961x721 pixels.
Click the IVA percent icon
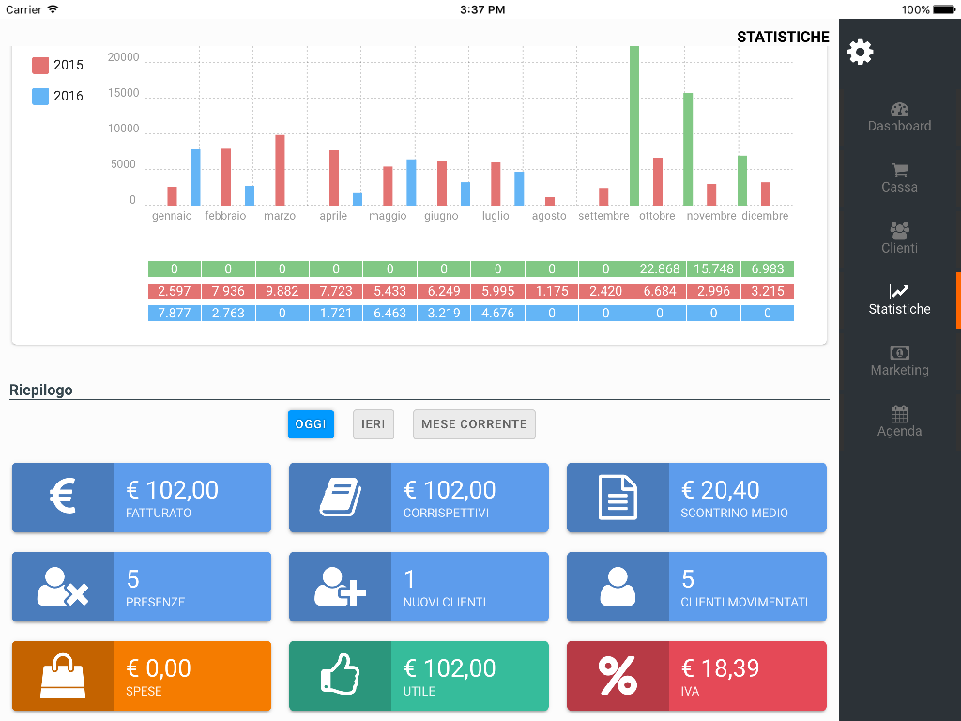click(x=618, y=676)
